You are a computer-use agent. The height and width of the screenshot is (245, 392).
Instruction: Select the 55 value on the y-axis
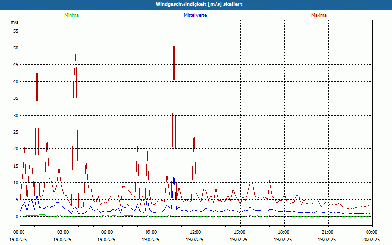16,31
